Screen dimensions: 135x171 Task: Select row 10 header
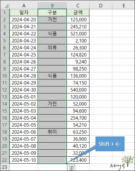[x=5, y=76]
